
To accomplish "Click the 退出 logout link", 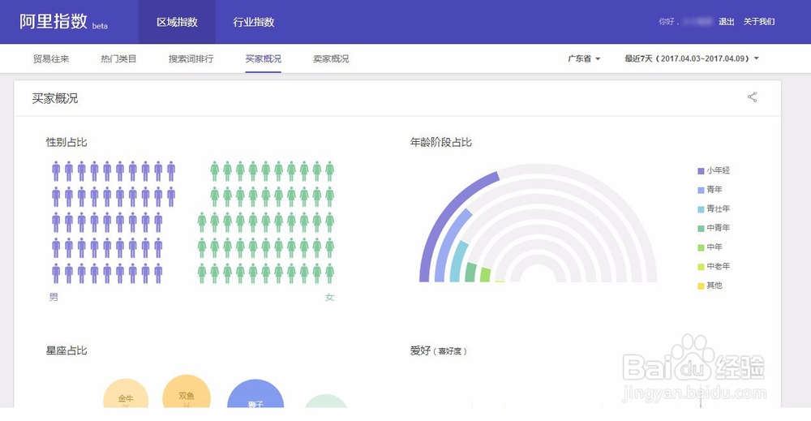I will [726, 22].
